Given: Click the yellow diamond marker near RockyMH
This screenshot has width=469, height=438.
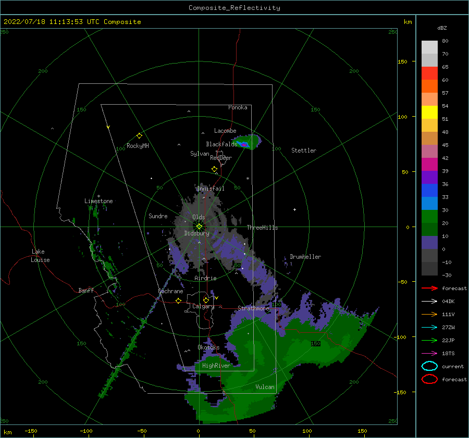Looking at the screenshot, I should coord(139,136).
